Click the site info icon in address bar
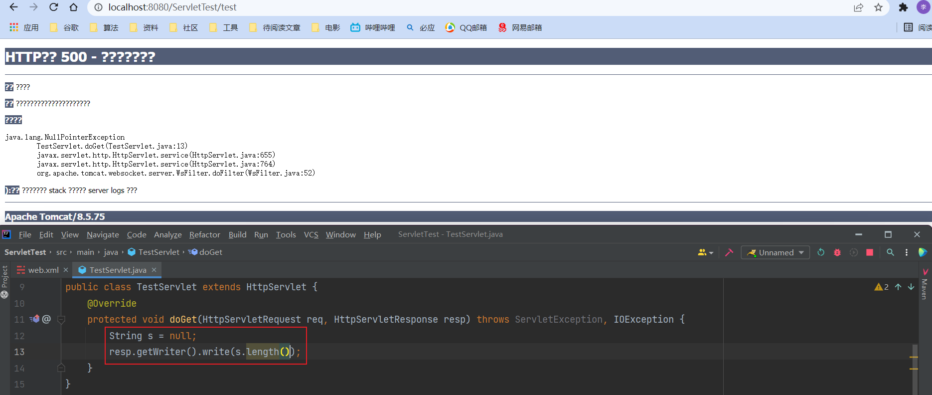Viewport: 932px width, 395px height. tap(99, 7)
